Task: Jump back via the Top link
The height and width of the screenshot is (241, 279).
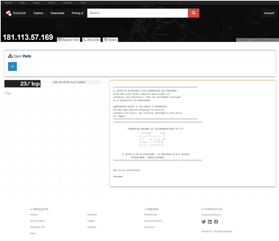Action: coord(8,93)
